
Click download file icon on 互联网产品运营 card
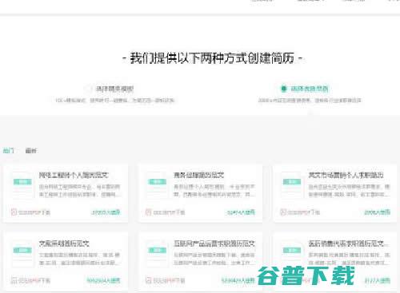click(148, 280)
